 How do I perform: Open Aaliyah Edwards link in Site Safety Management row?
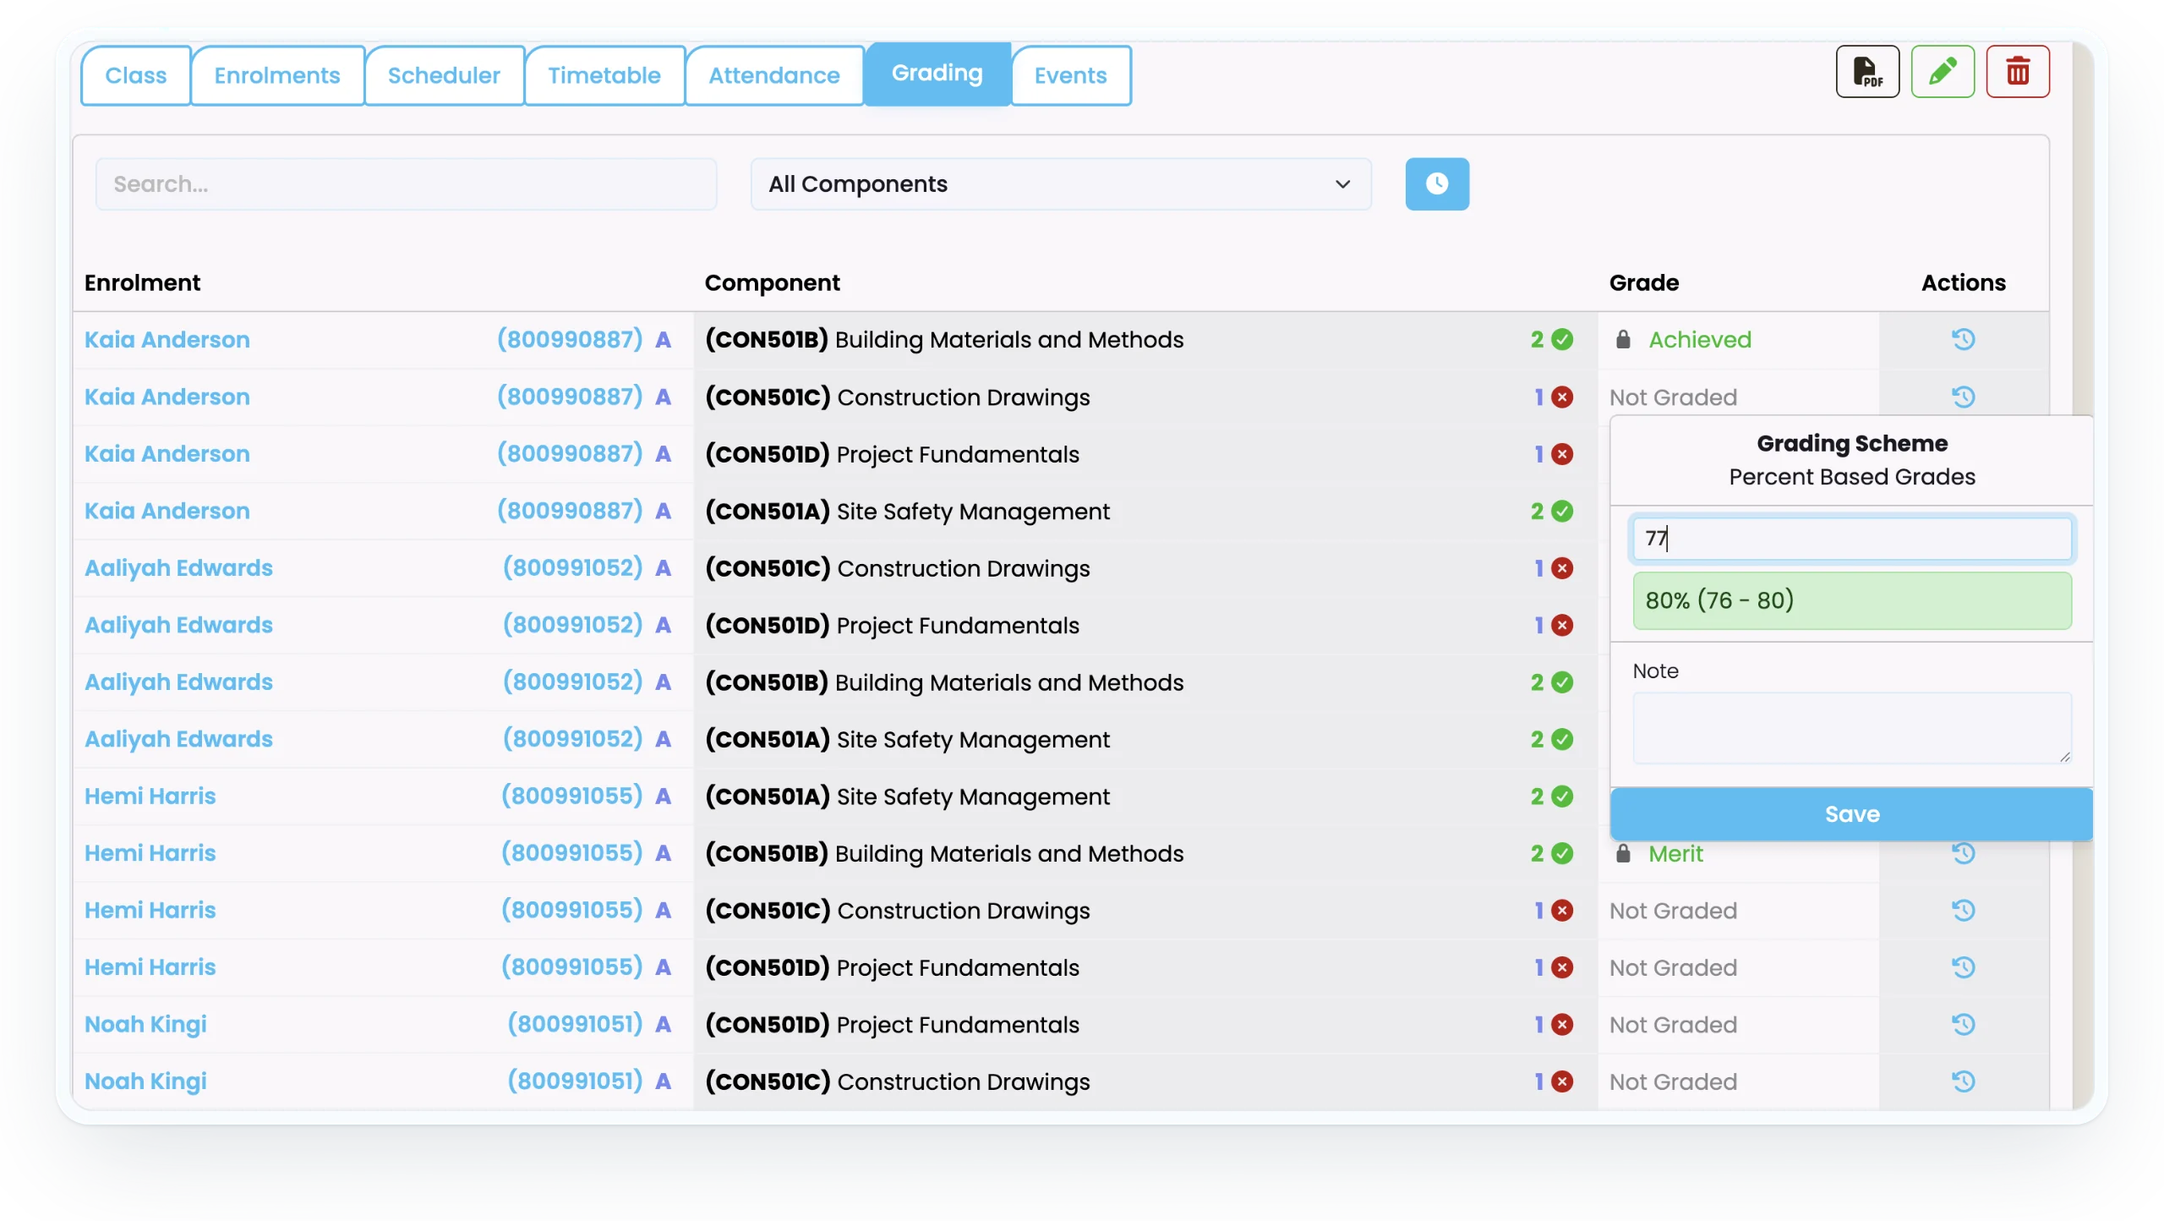pyautogui.click(x=178, y=739)
